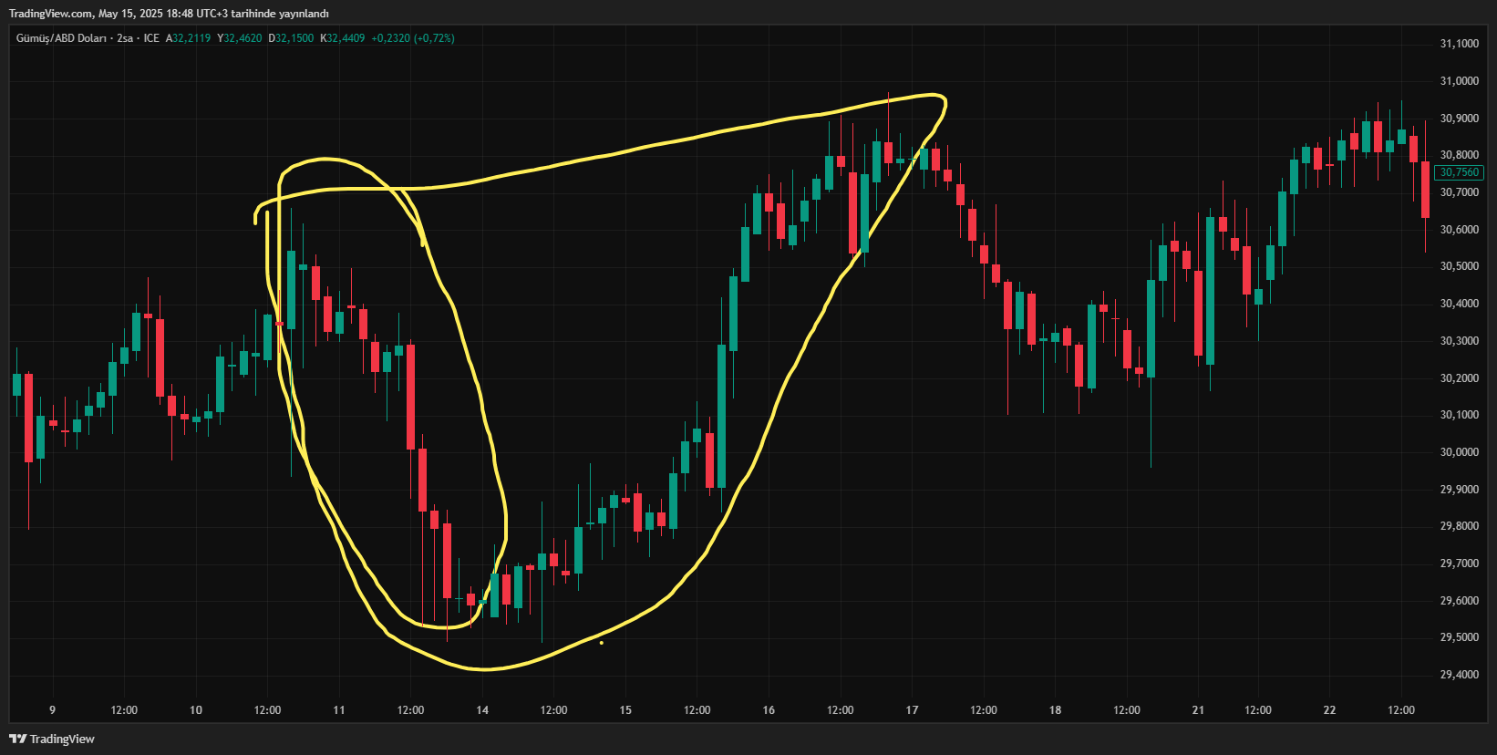
Task: Click date label 16 on time axis
Action: pyautogui.click(x=769, y=710)
